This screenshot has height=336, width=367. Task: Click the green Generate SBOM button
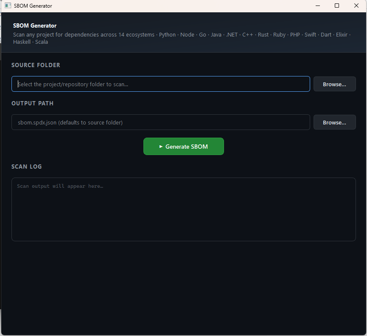click(x=183, y=147)
